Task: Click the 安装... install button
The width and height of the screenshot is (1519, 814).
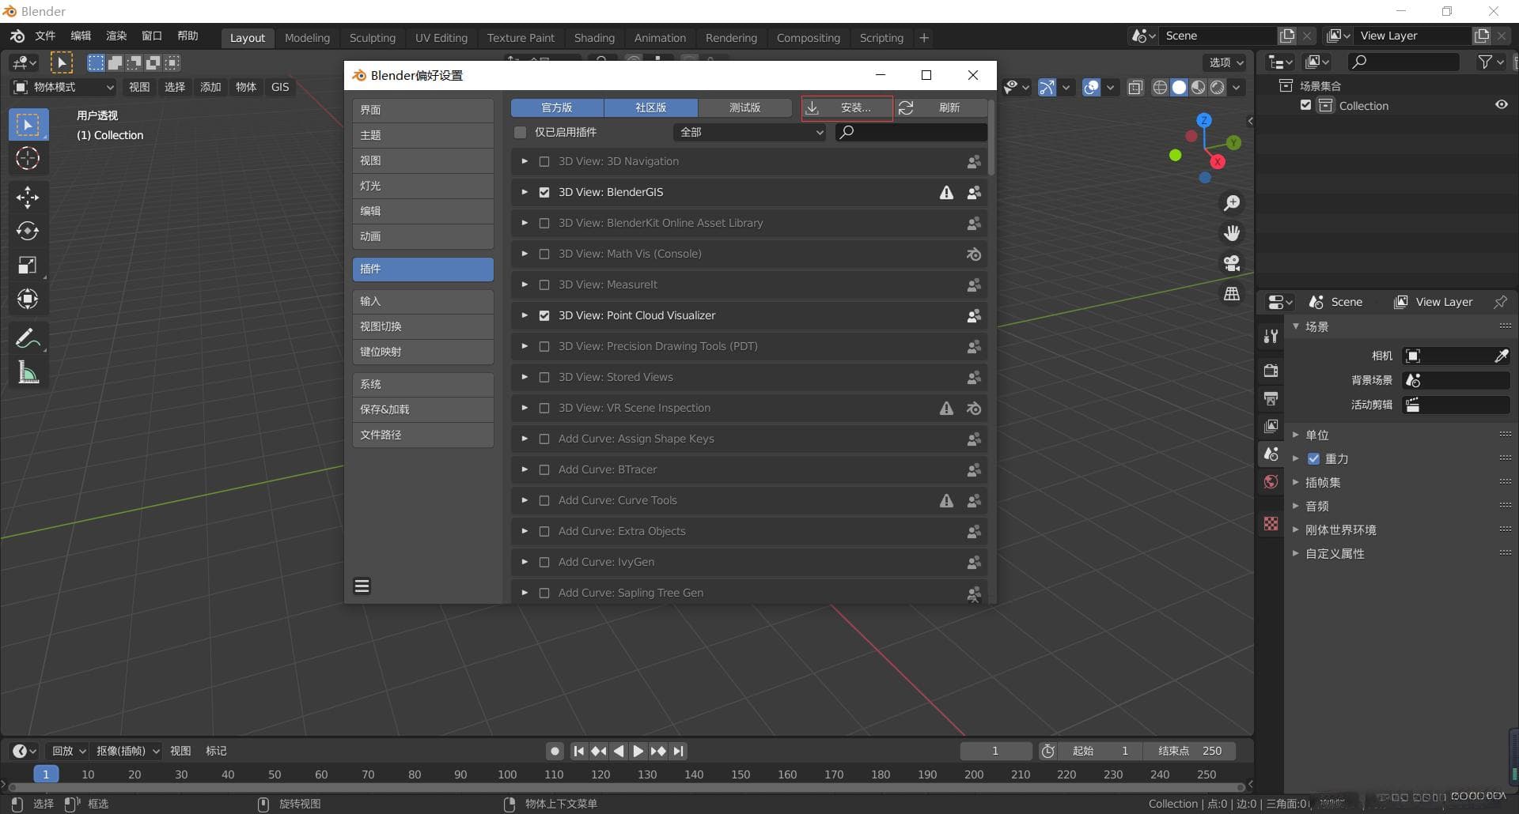Action: [x=847, y=107]
